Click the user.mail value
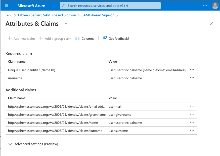 [x=115, y=107]
